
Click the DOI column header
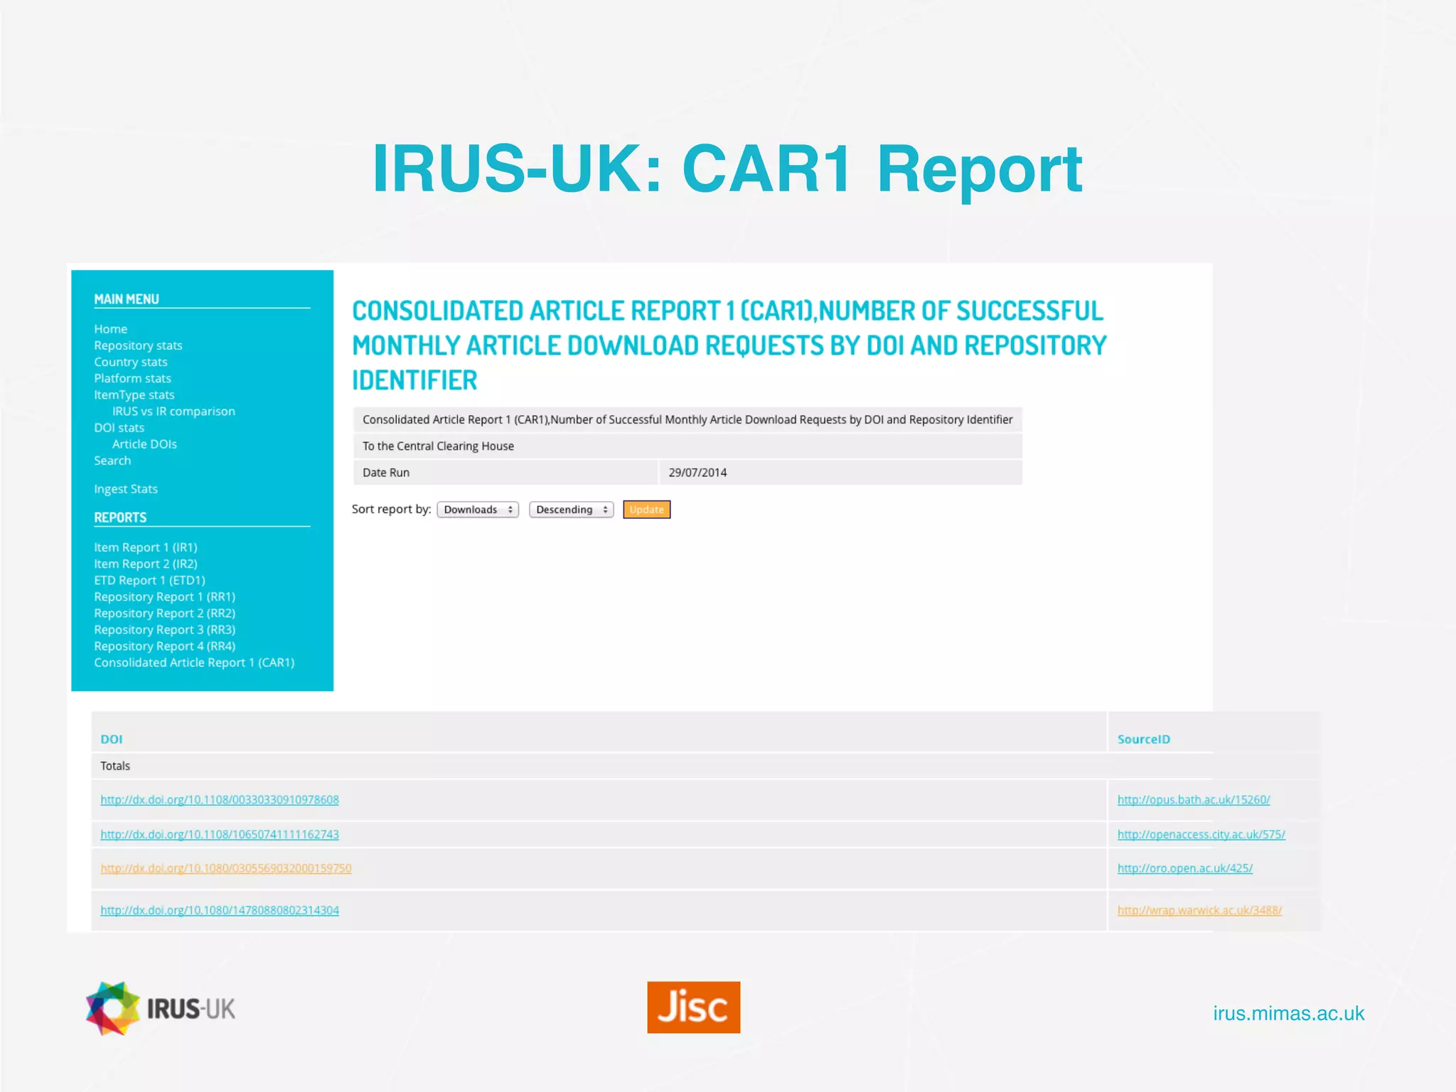click(111, 739)
